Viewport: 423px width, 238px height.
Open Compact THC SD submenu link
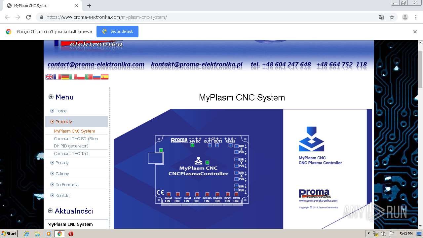[x=76, y=142]
